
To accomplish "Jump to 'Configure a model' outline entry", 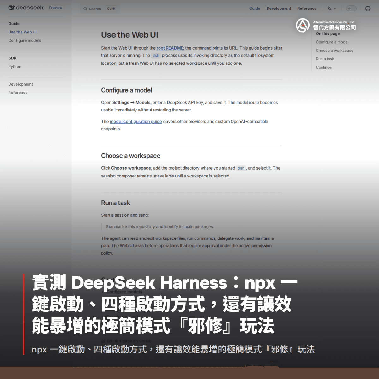I will click(x=332, y=42).
